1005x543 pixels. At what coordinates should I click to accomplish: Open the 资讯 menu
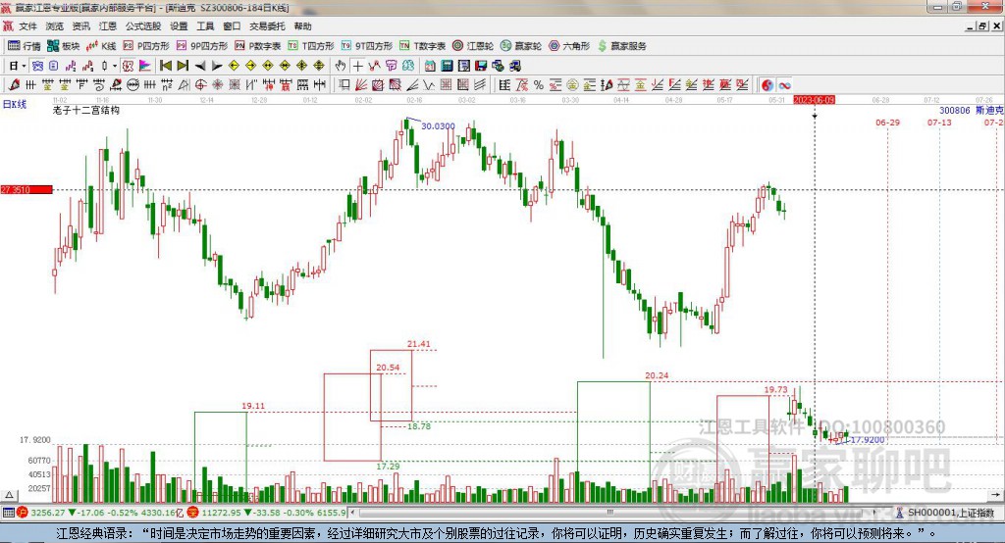point(80,26)
